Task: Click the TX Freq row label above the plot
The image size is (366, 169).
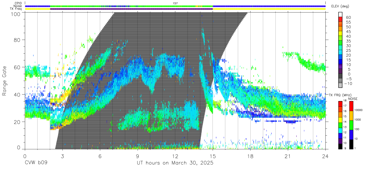Action: 15,9
